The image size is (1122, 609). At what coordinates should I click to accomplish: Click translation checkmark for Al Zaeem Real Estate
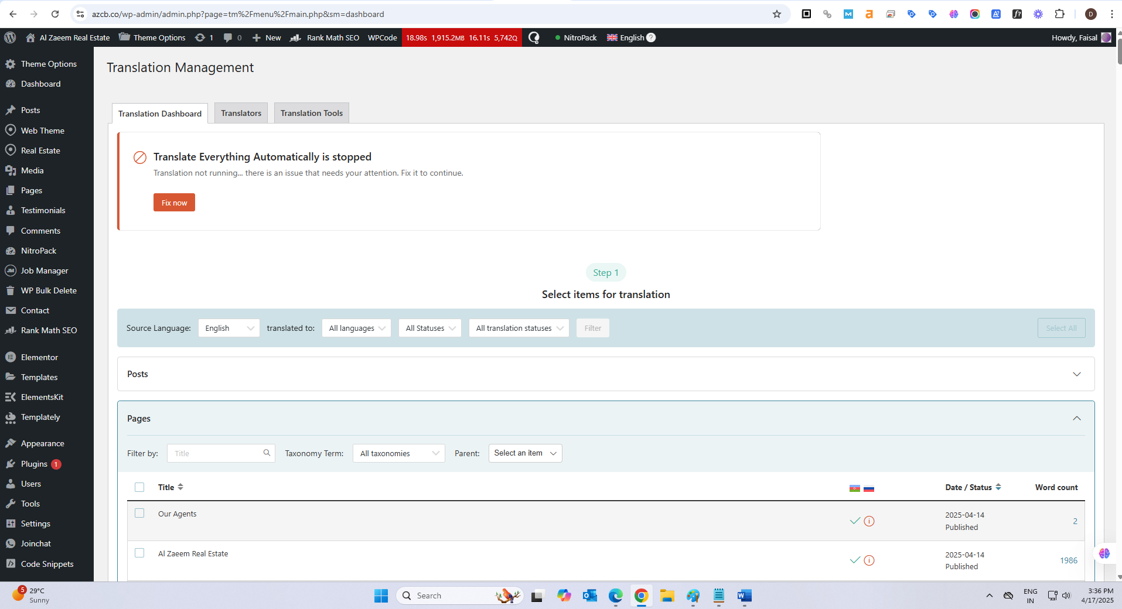pyautogui.click(x=855, y=560)
